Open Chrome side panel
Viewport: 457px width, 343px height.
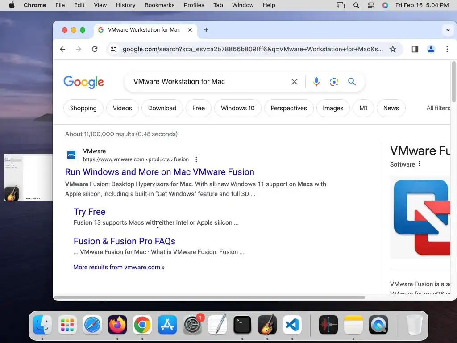(415, 49)
